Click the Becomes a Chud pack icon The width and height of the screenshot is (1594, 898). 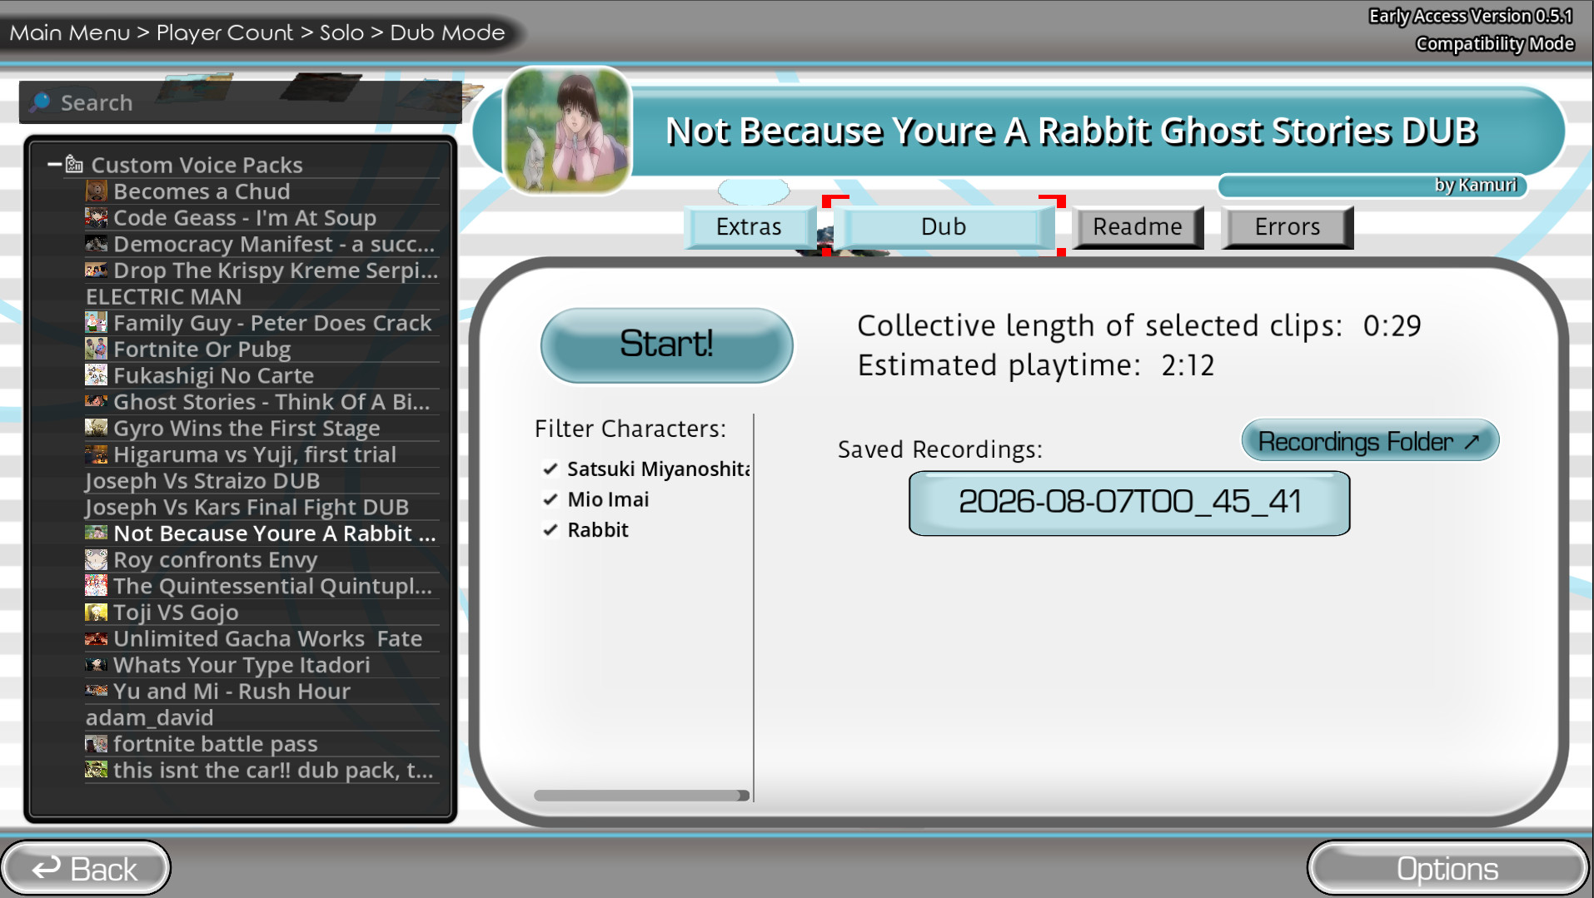click(96, 191)
